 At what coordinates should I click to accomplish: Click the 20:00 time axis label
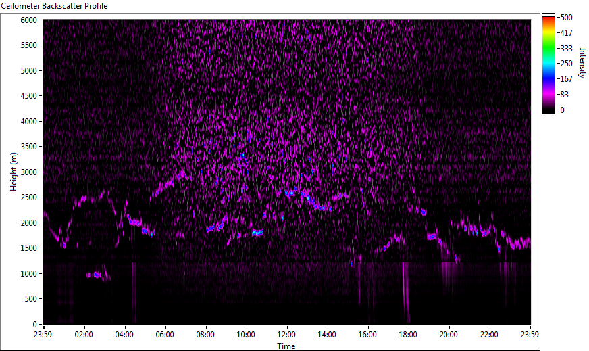(449, 335)
